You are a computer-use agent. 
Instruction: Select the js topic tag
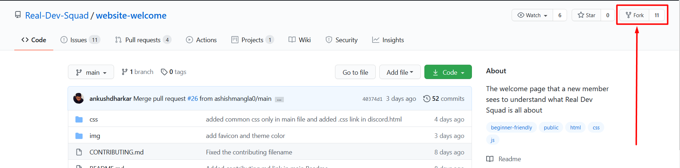(493, 140)
